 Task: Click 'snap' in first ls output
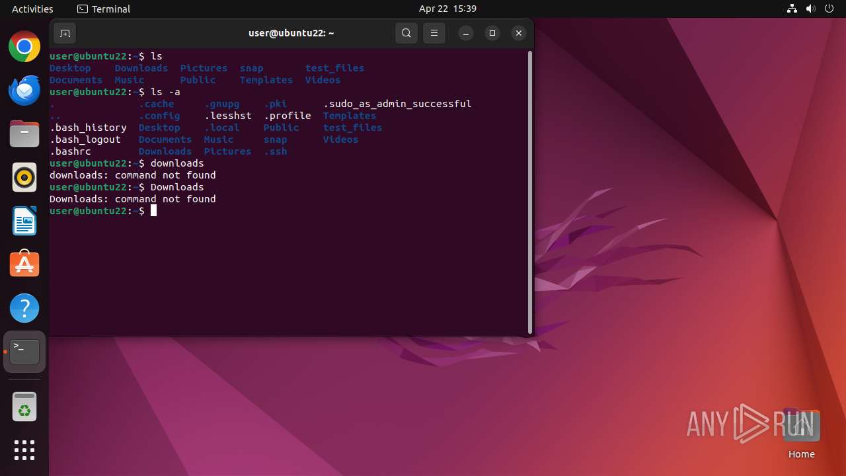point(252,68)
